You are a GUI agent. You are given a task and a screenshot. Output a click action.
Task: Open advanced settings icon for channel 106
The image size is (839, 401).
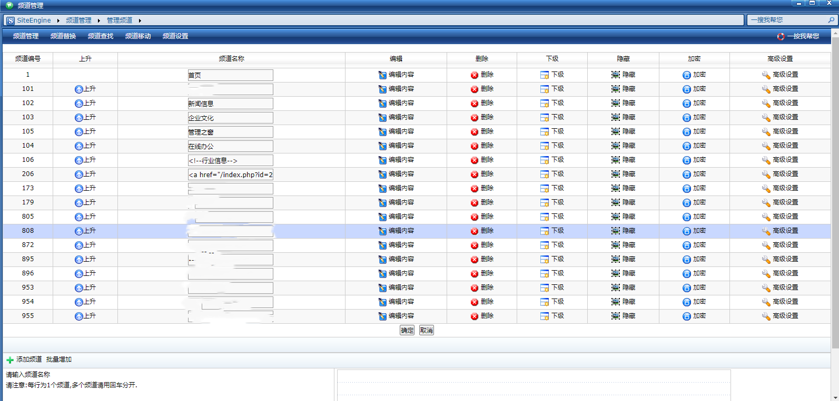pos(766,160)
